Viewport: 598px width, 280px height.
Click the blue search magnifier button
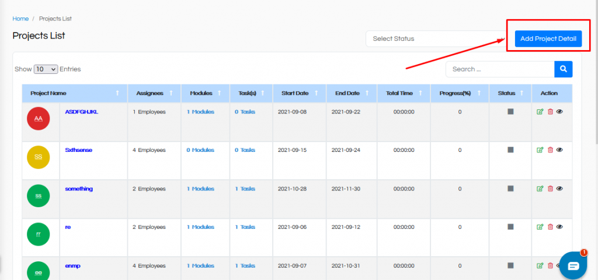[564, 69]
